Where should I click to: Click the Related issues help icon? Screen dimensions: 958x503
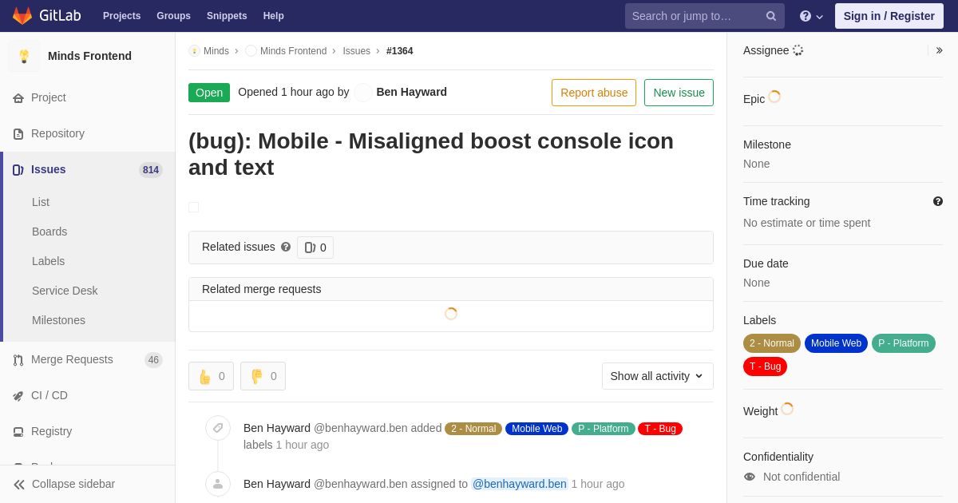pos(286,247)
